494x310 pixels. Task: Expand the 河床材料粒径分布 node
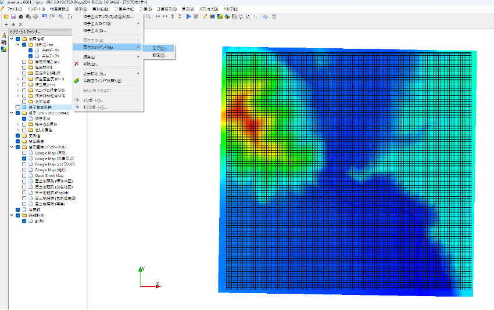coord(18,96)
